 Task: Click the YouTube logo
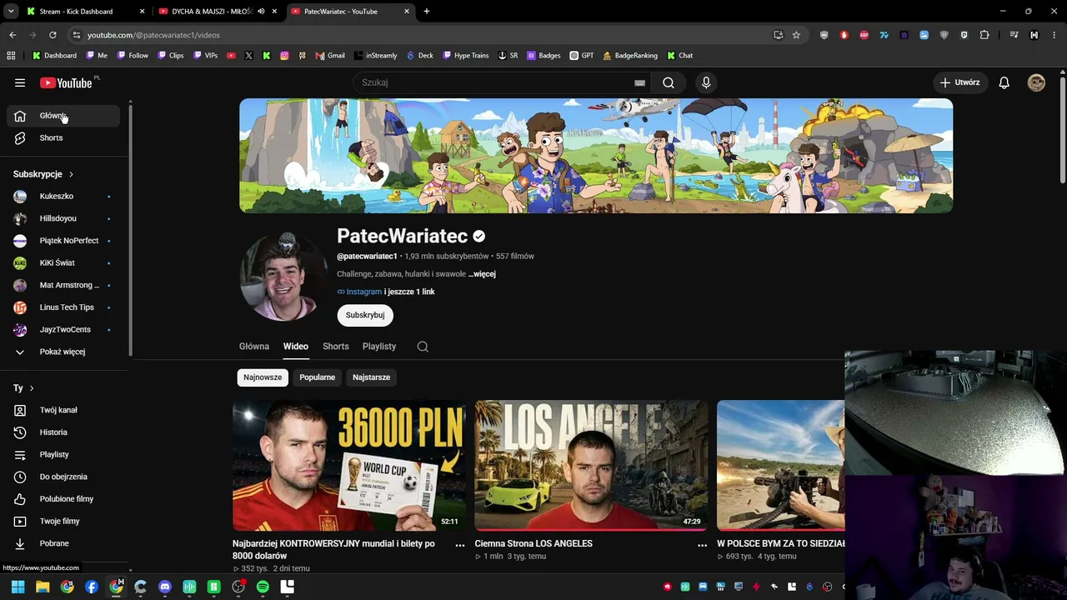(66, 82)
